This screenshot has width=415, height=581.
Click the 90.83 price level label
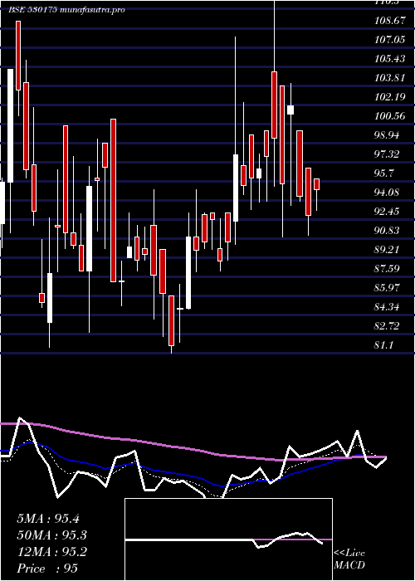click(x=387, y=231)
